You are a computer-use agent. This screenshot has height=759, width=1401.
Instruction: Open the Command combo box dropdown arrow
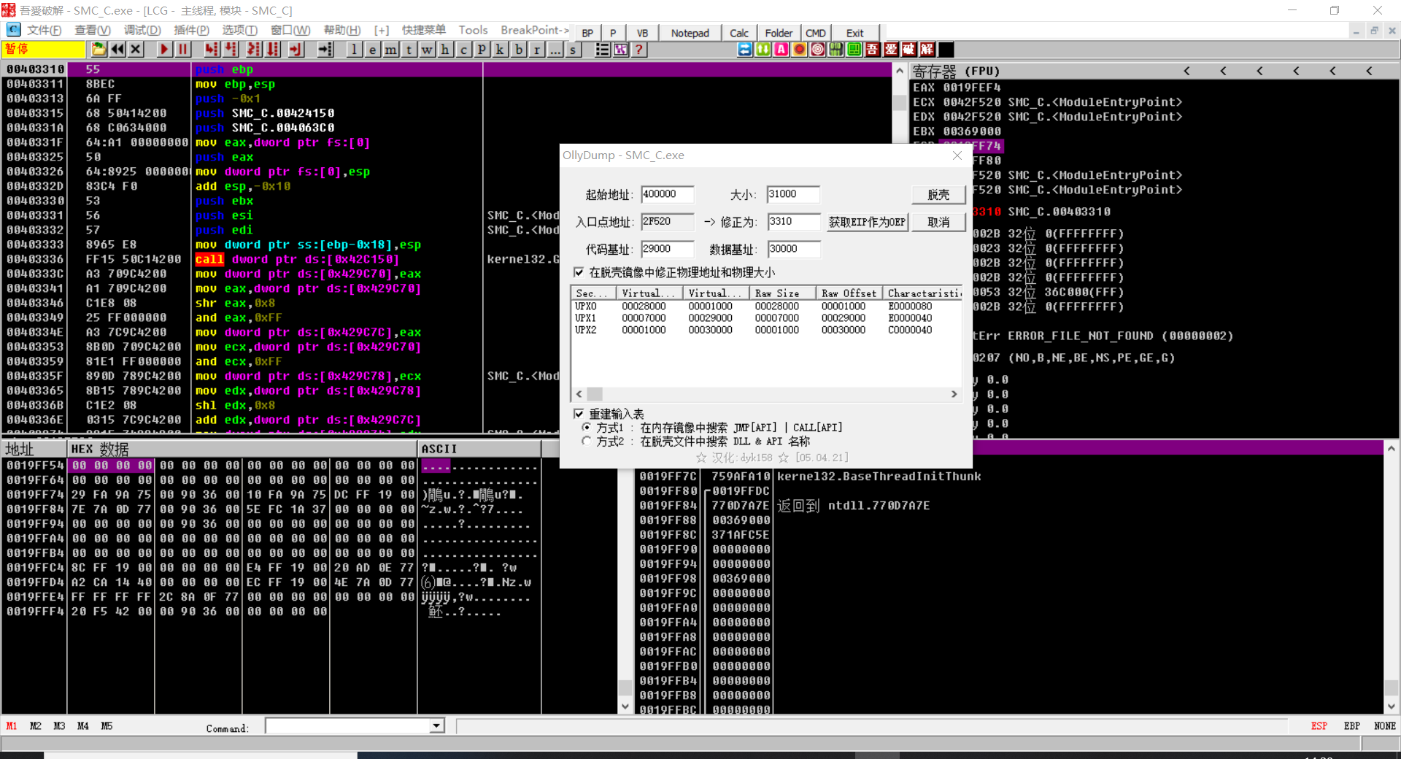436,726
